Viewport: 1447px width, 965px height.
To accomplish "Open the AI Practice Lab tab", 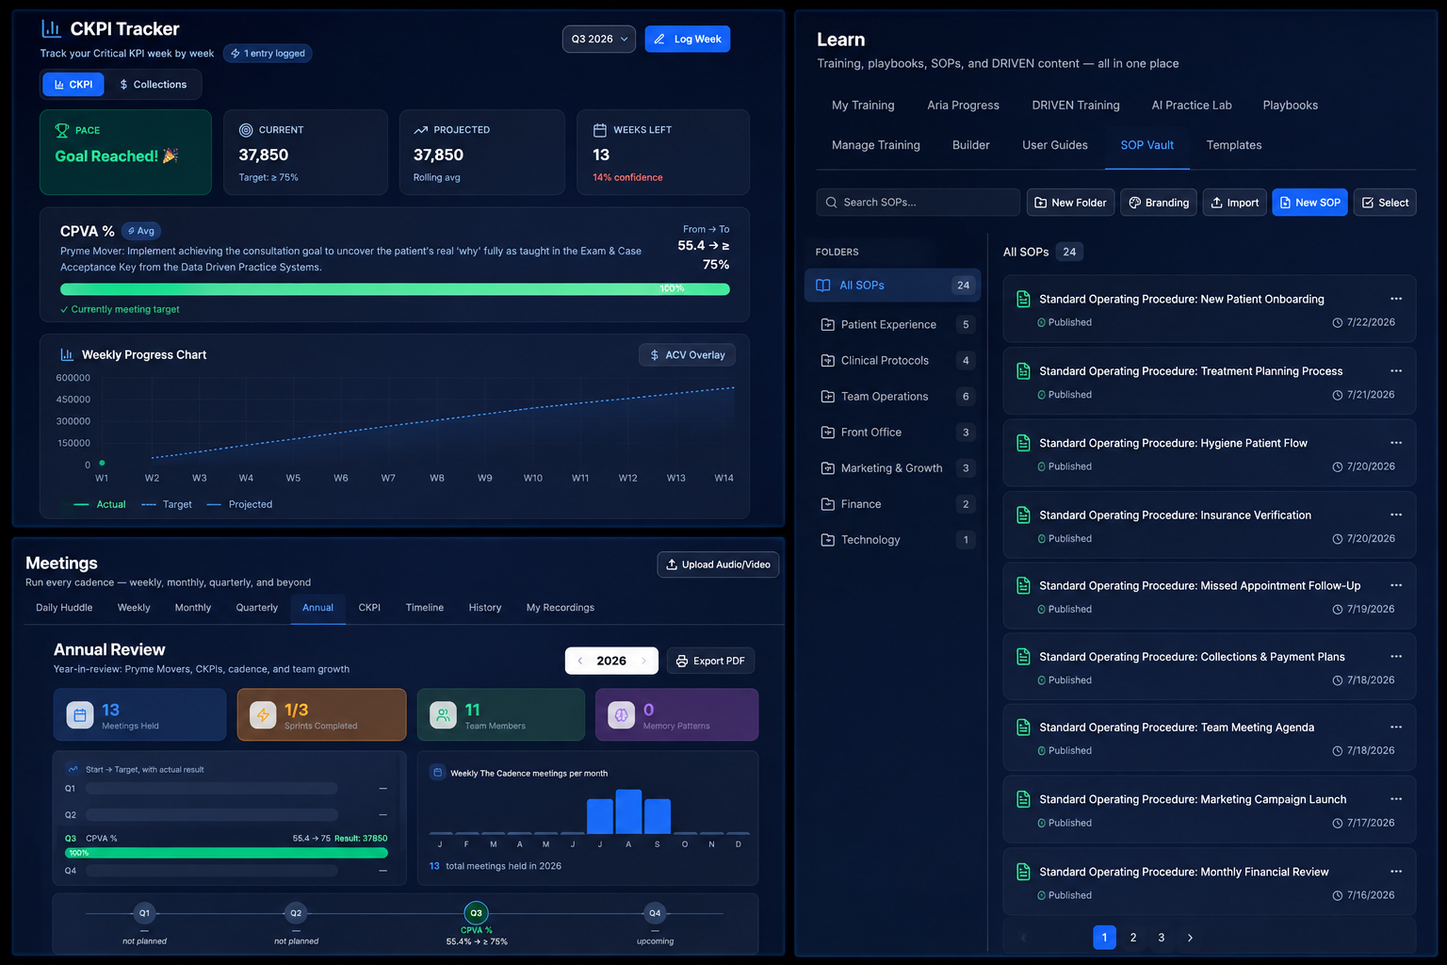I will click(1192, 106).
